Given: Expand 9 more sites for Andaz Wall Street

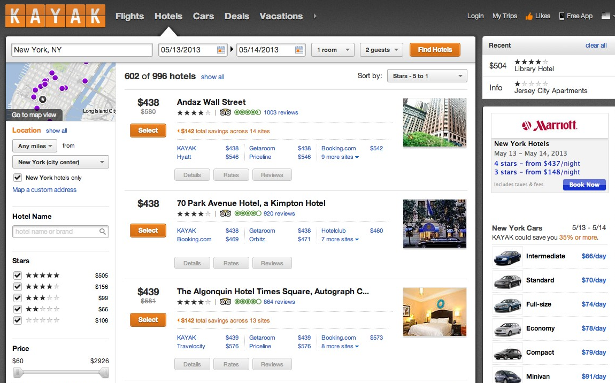Looking at the screenshot, I should [x=340, y=157].
